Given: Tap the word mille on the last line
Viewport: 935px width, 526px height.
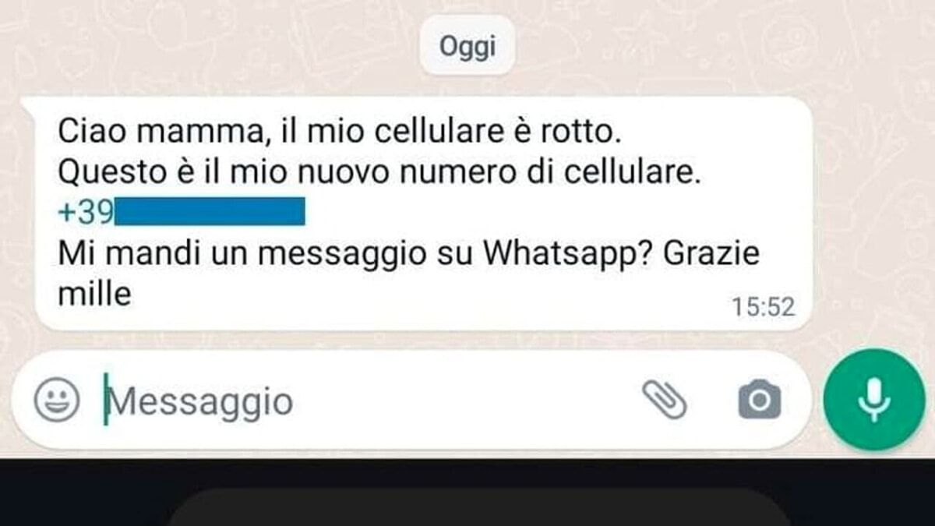Looking at the screenshot, I should (93, 294).
